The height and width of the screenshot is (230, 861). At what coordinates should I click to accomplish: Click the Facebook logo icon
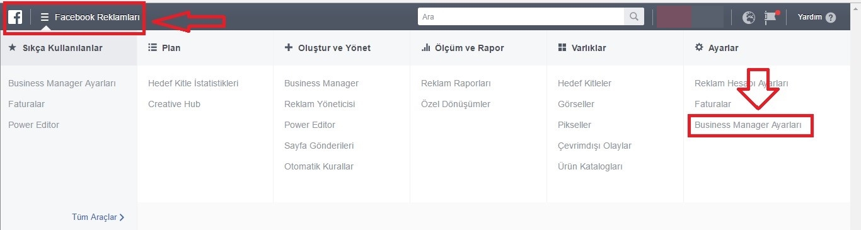click(15, 18)
